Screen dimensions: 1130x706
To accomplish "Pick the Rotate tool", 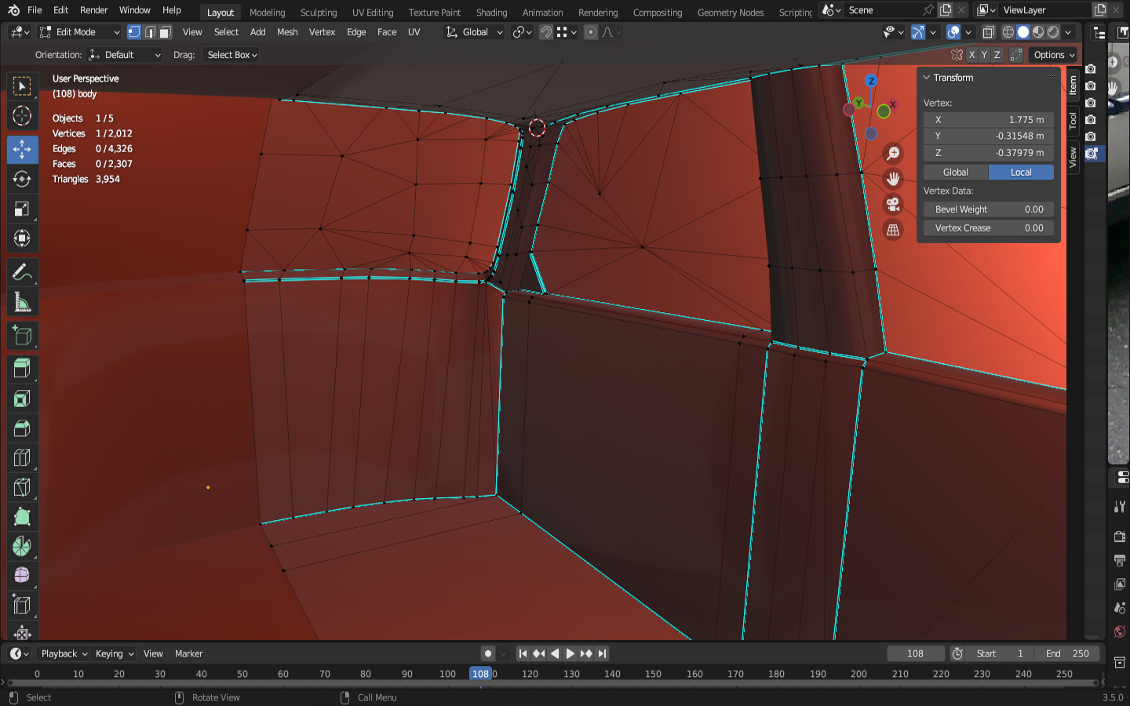I will point(22,179).
